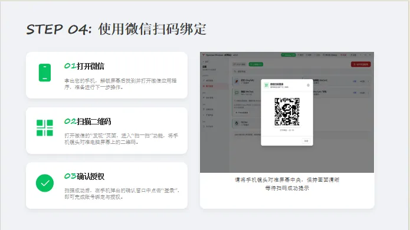Viewport: 410px width, 230px height.
Task: Click the '03确认授权' step title
Action: tap(84, 176)
